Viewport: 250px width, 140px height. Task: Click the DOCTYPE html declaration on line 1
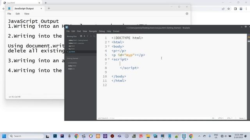click(x=127, y=38)
